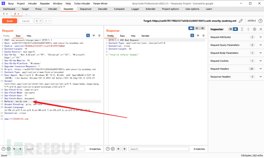The width and height of the screenshot is (264, 158).
Task: Toggle non-printable characters in Request pane
Action: click(x=93, y=35)
